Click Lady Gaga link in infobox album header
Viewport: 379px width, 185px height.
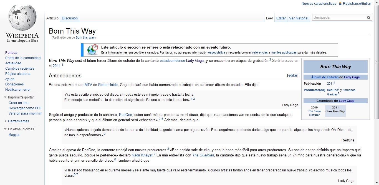tap(352, 77)
